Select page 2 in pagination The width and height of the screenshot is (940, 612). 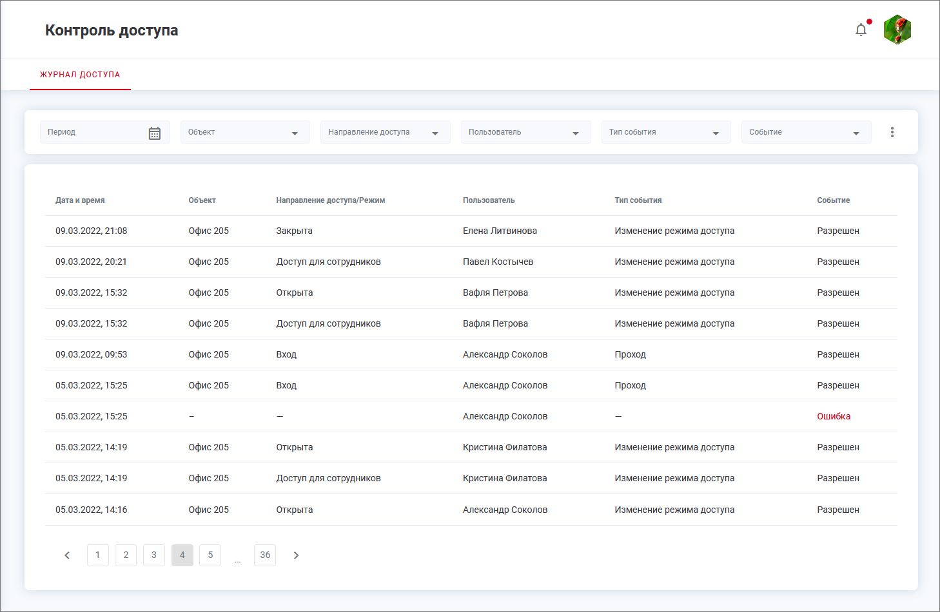(x=126, y=555)
